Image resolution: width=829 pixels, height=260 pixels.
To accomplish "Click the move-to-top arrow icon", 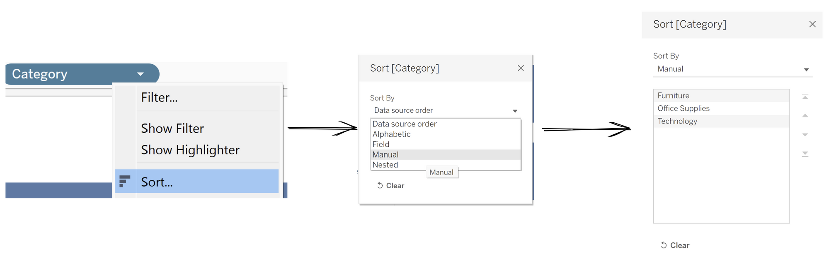I will pyautogui.click(x=805, y=97).
